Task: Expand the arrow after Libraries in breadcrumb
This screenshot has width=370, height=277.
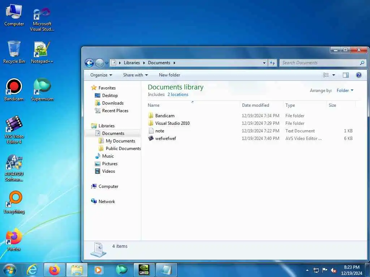Action: click(144, 63)
